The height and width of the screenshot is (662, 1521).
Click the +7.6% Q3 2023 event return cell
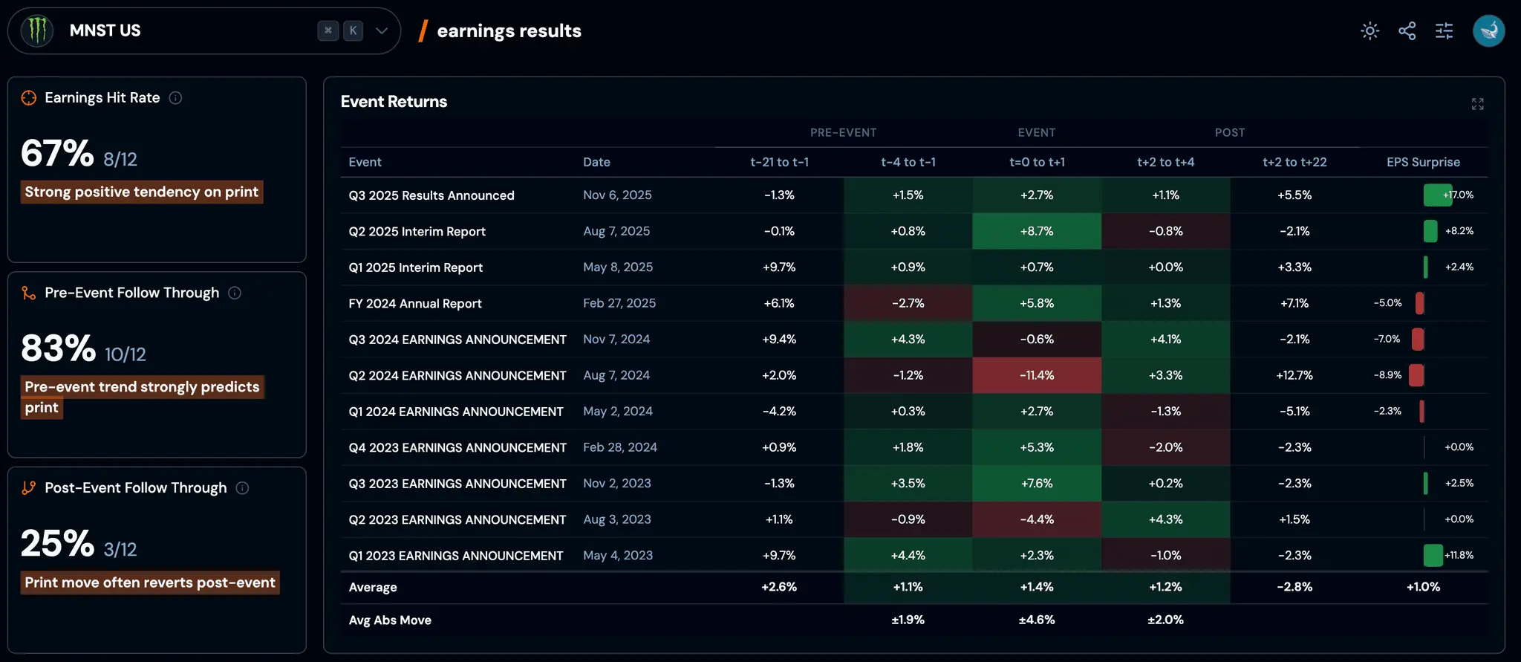pyautogui.click(x=1037, y=484)
